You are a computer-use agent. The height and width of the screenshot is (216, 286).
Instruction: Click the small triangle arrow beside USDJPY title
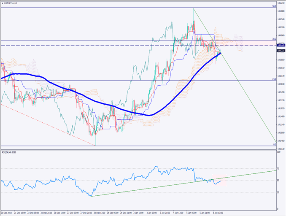(x=2, y=2)
